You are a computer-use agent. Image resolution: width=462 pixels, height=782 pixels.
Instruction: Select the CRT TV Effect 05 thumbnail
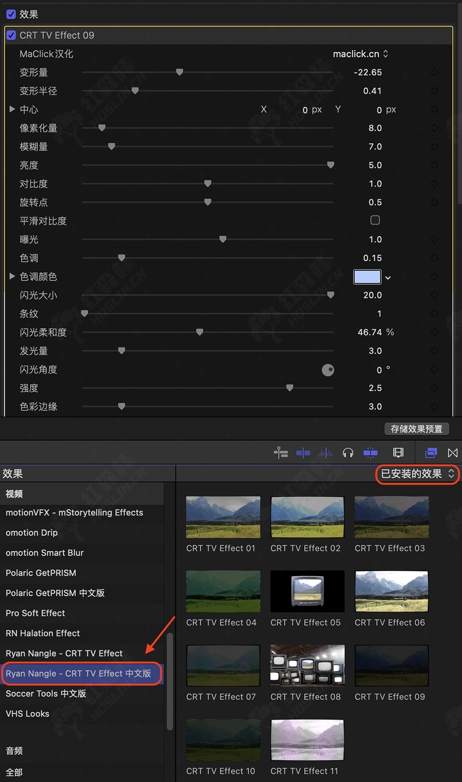pos(307,591)
